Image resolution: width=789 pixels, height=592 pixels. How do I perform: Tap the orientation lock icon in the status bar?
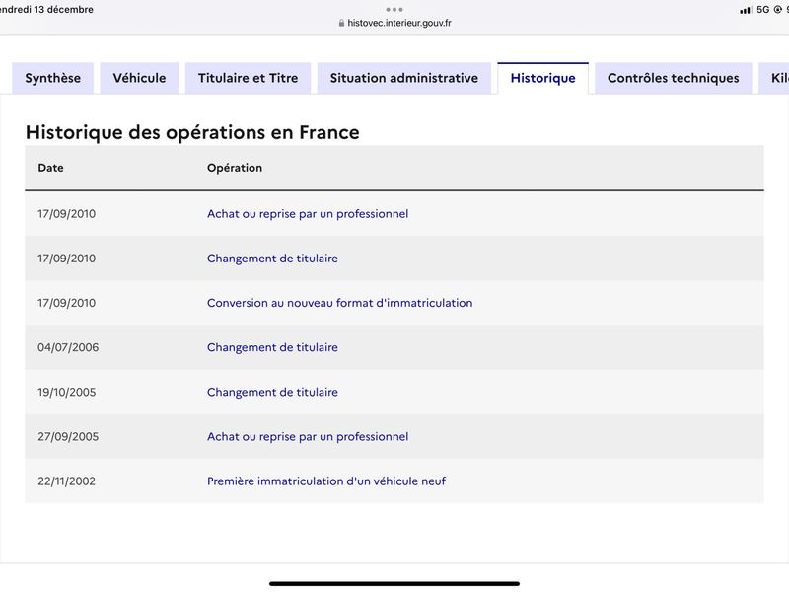777,10
